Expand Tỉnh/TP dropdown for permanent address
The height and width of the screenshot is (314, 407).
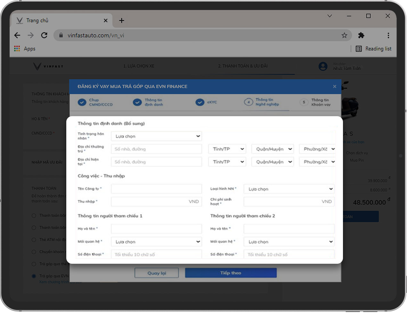pos(227,149)
